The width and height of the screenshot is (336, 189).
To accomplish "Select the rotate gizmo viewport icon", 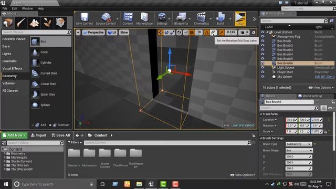I will (166, 33).
